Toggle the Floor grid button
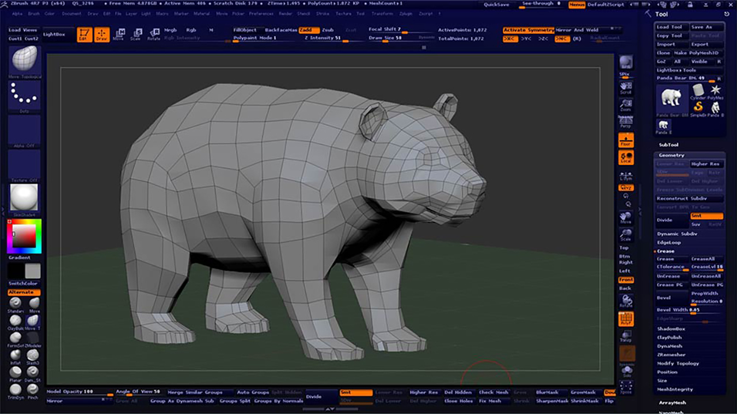This screenshot has width=737, height=414. coord(625,140)
